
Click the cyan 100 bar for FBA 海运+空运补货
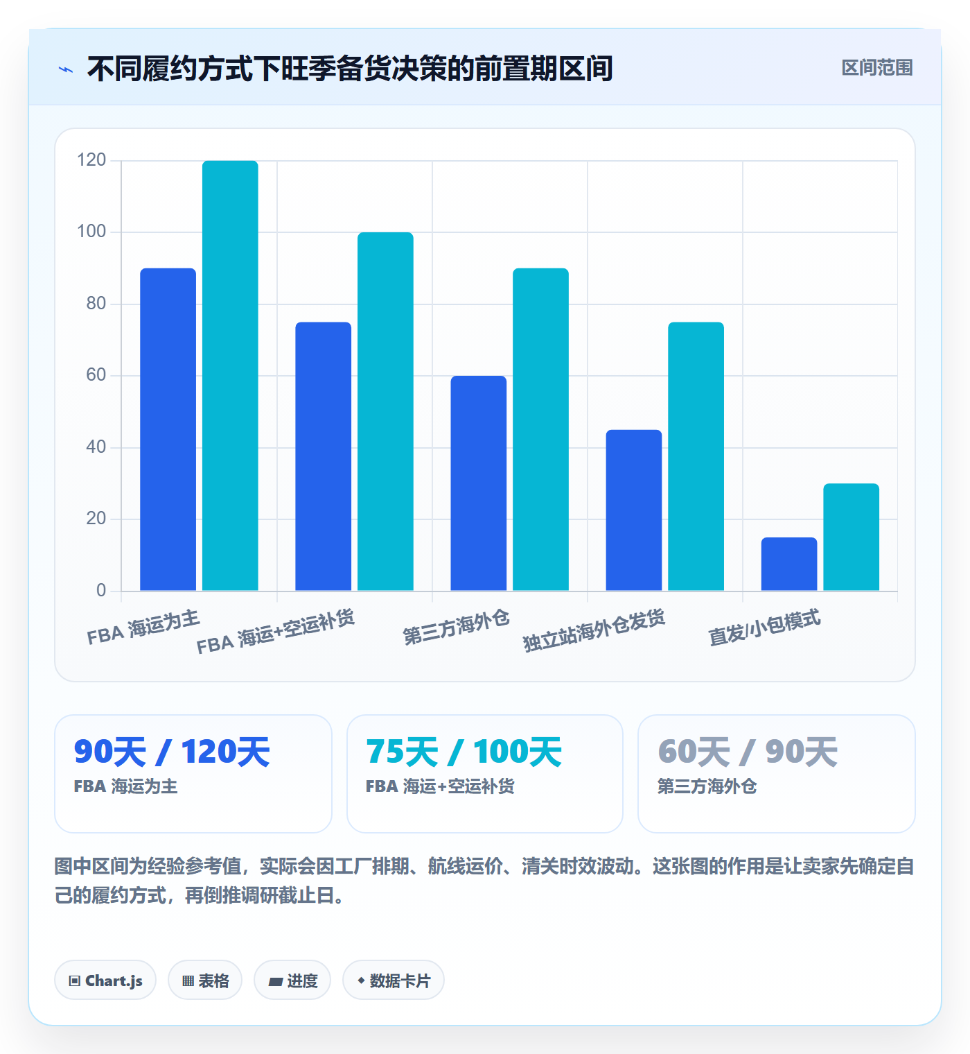(x=385, y=411)
